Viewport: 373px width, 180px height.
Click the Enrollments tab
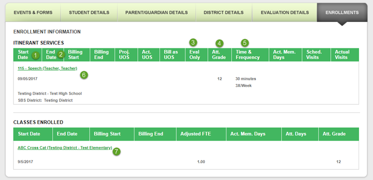click(342, 12)
